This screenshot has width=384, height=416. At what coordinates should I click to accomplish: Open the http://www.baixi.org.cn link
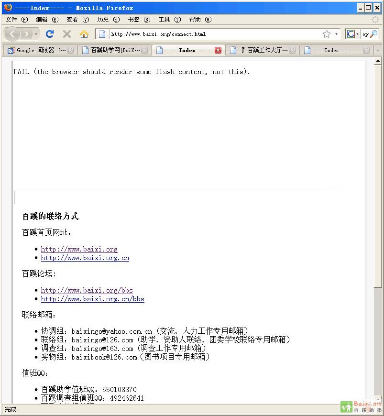pos(85,258)
